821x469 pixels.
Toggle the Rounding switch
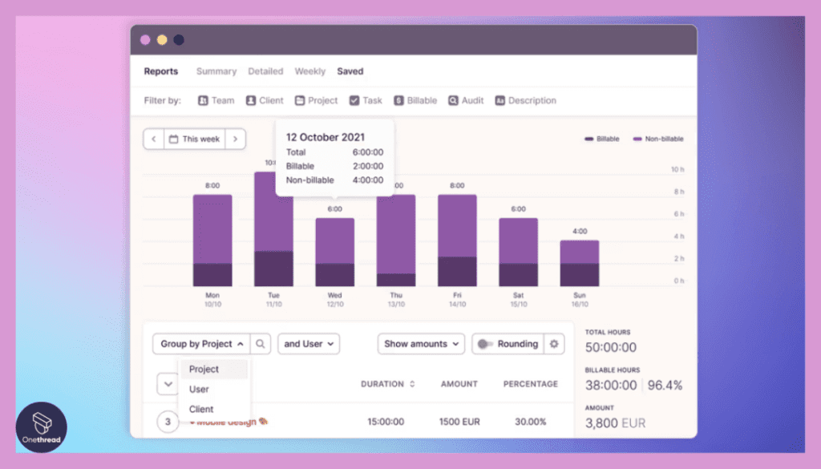(485, 344)
